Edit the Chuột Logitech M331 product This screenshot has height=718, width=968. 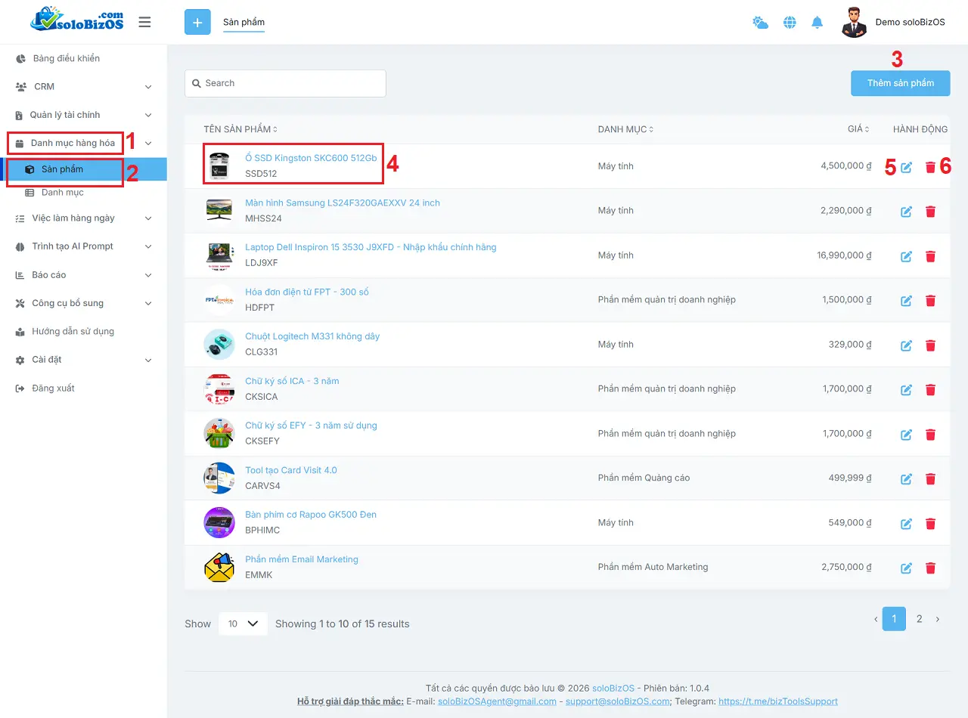click(906, 345)
